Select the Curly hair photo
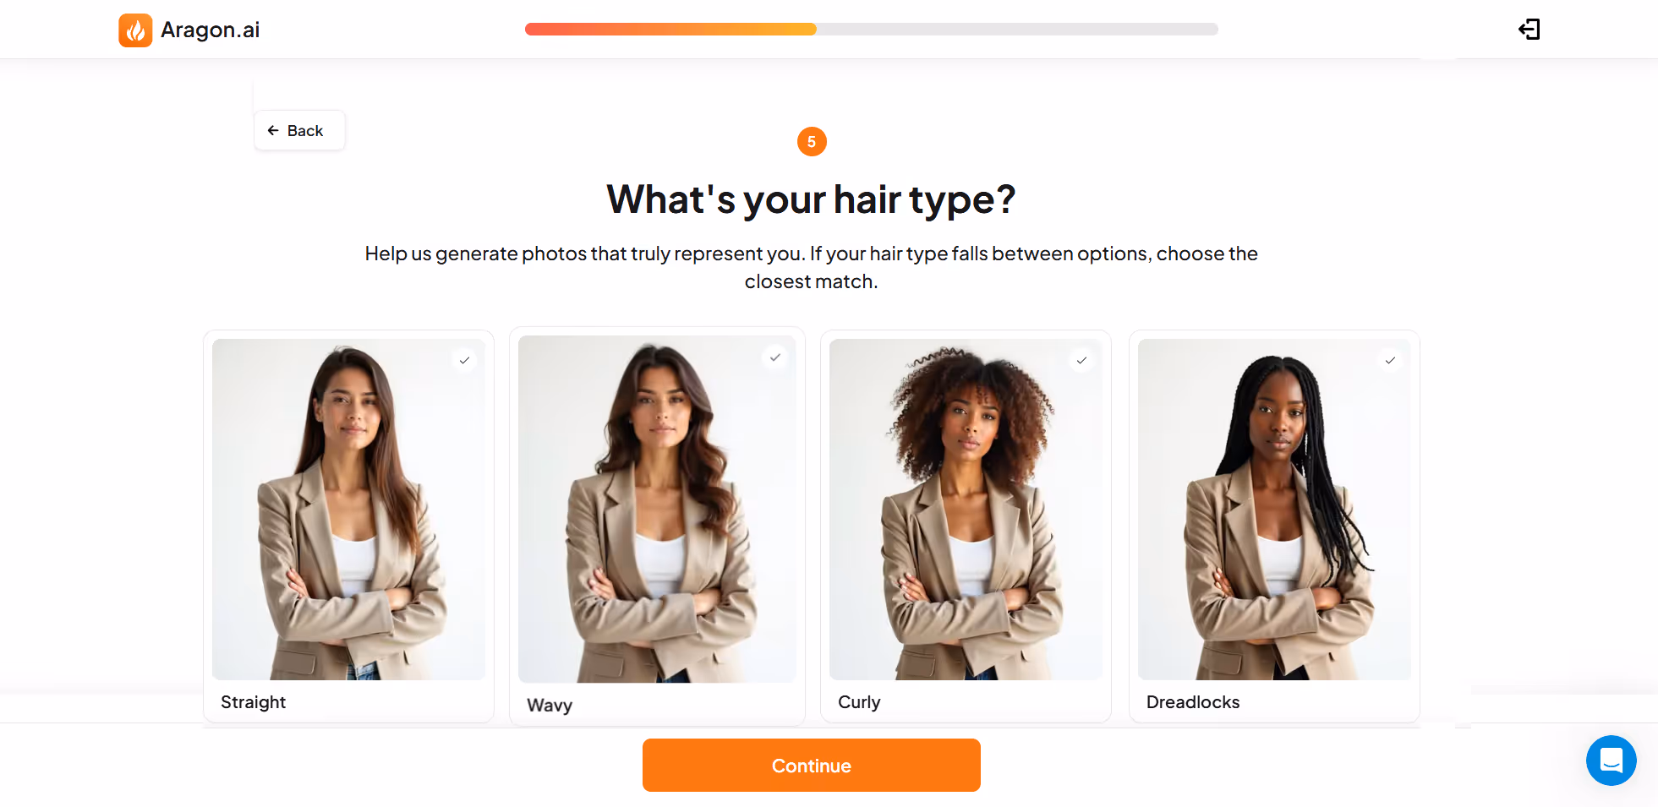 pyautogui.click(x=966, y=510)
